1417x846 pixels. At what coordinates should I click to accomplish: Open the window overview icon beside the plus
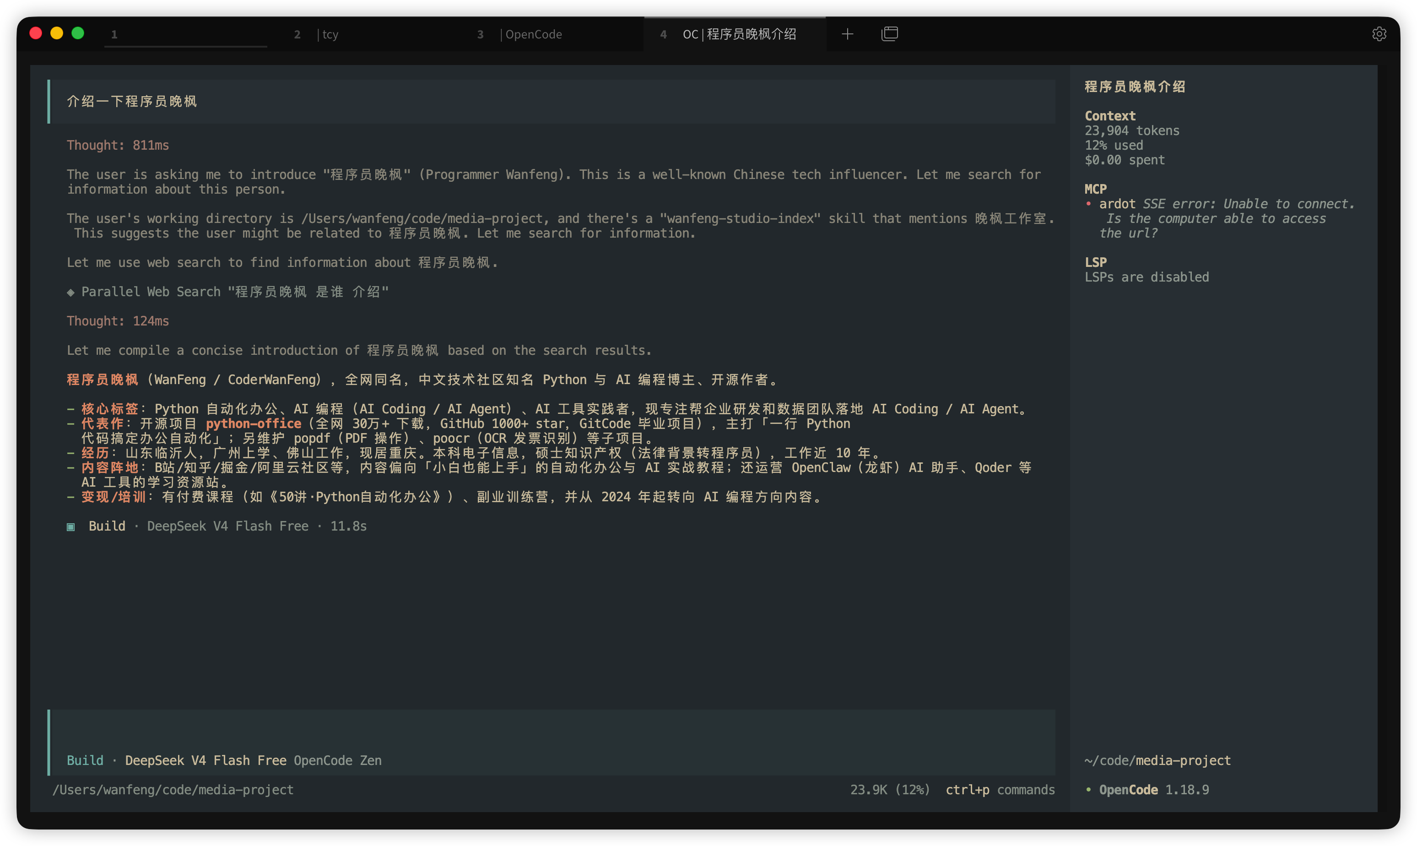click(x=889, y=34)
